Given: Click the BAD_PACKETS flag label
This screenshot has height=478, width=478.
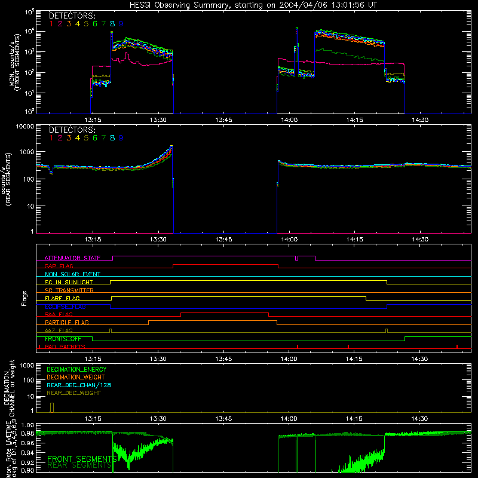Looking at the screenshot, I should coord(65,347).
